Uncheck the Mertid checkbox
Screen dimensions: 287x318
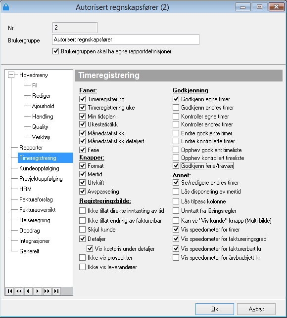[x=82, y=174]
